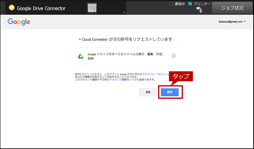Viewport: 254px width, 149px height.
Task: Click the Google Drive Connector cloud icon
Action: click(12, 8)
